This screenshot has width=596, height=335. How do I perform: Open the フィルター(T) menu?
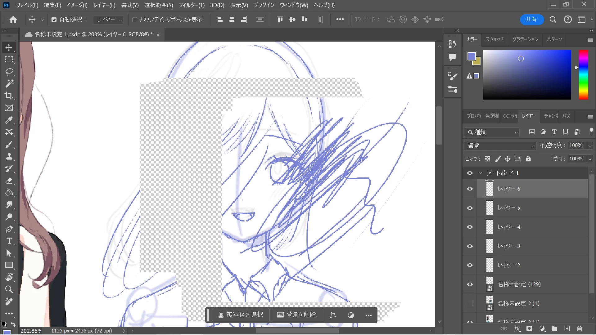[x=191, y=5]
